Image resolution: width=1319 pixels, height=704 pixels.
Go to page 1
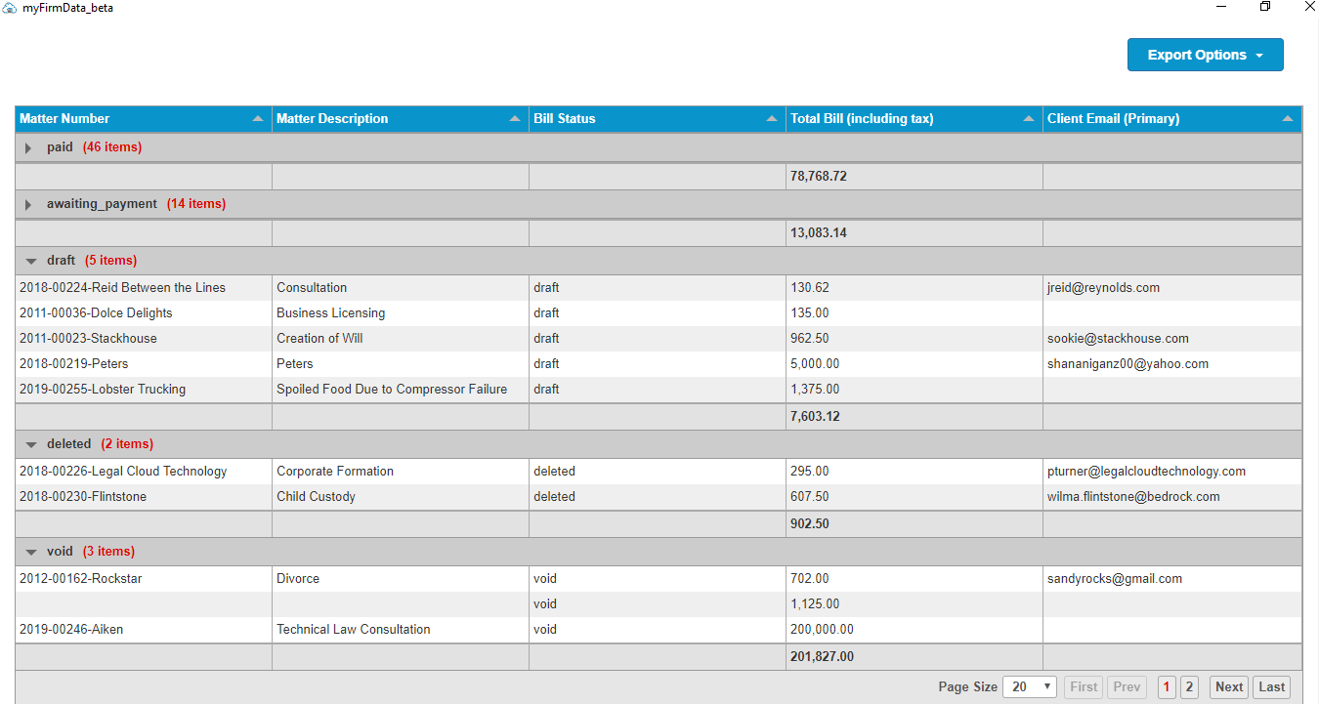(x=1167, y=686)
